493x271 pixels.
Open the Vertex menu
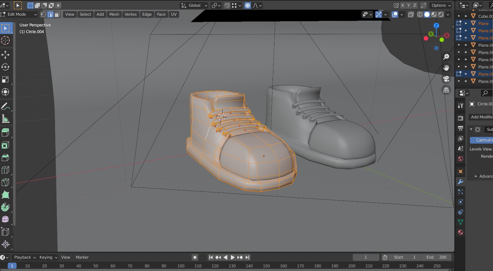pyautogui.click(x=131, y=14)
